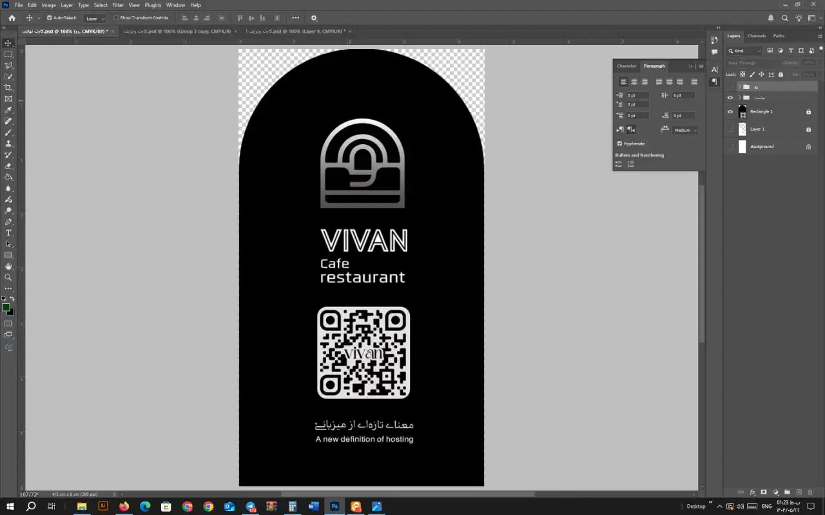
Task: Select the Eraser tool
Action: (8, 166)
